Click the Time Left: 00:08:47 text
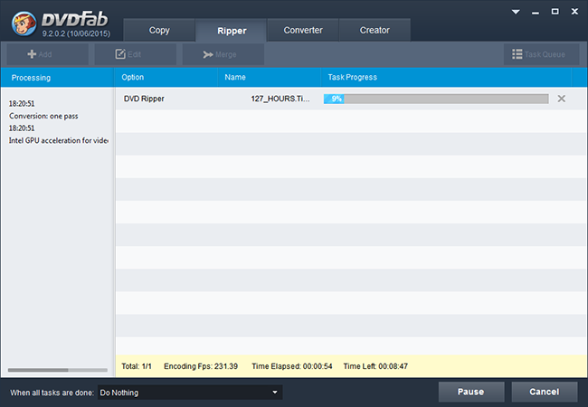The image size is (588, 407). [x=375, y=366]
